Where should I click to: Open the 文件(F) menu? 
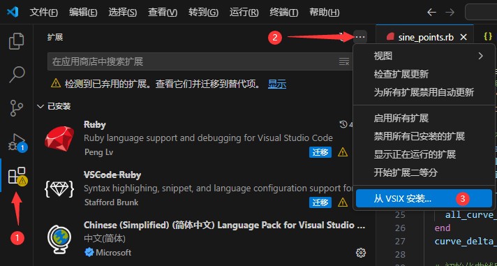[x=44, y=13]
